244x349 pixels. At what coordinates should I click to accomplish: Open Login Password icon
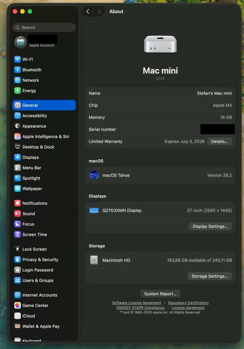pos(17,270)
